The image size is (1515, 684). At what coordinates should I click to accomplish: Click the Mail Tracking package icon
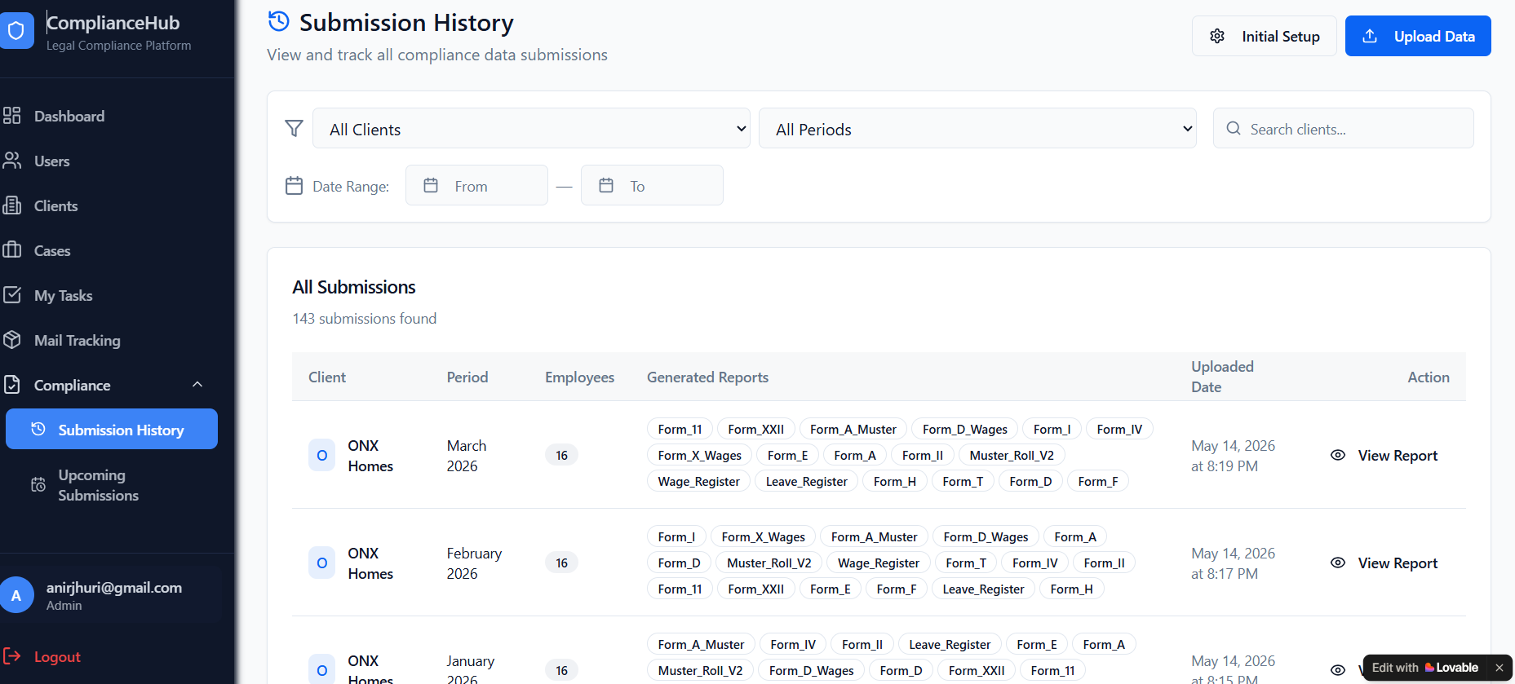tap(11, 340)
